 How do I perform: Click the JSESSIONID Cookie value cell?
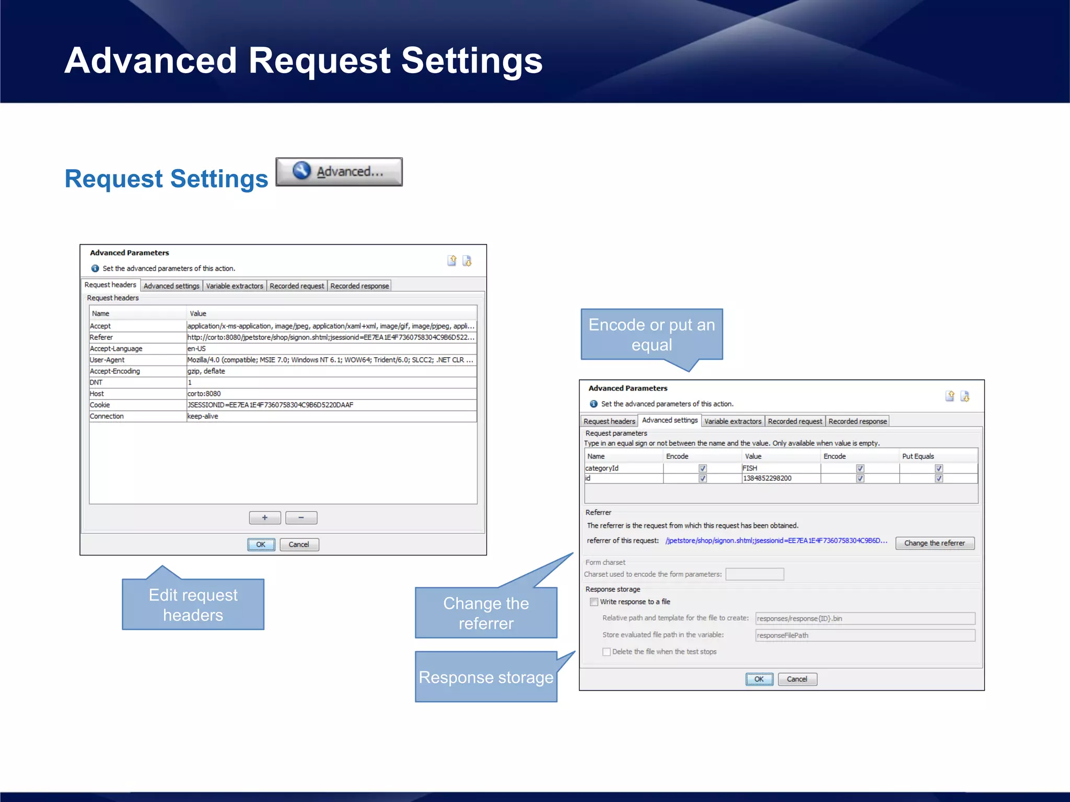[x=331, y=405]
